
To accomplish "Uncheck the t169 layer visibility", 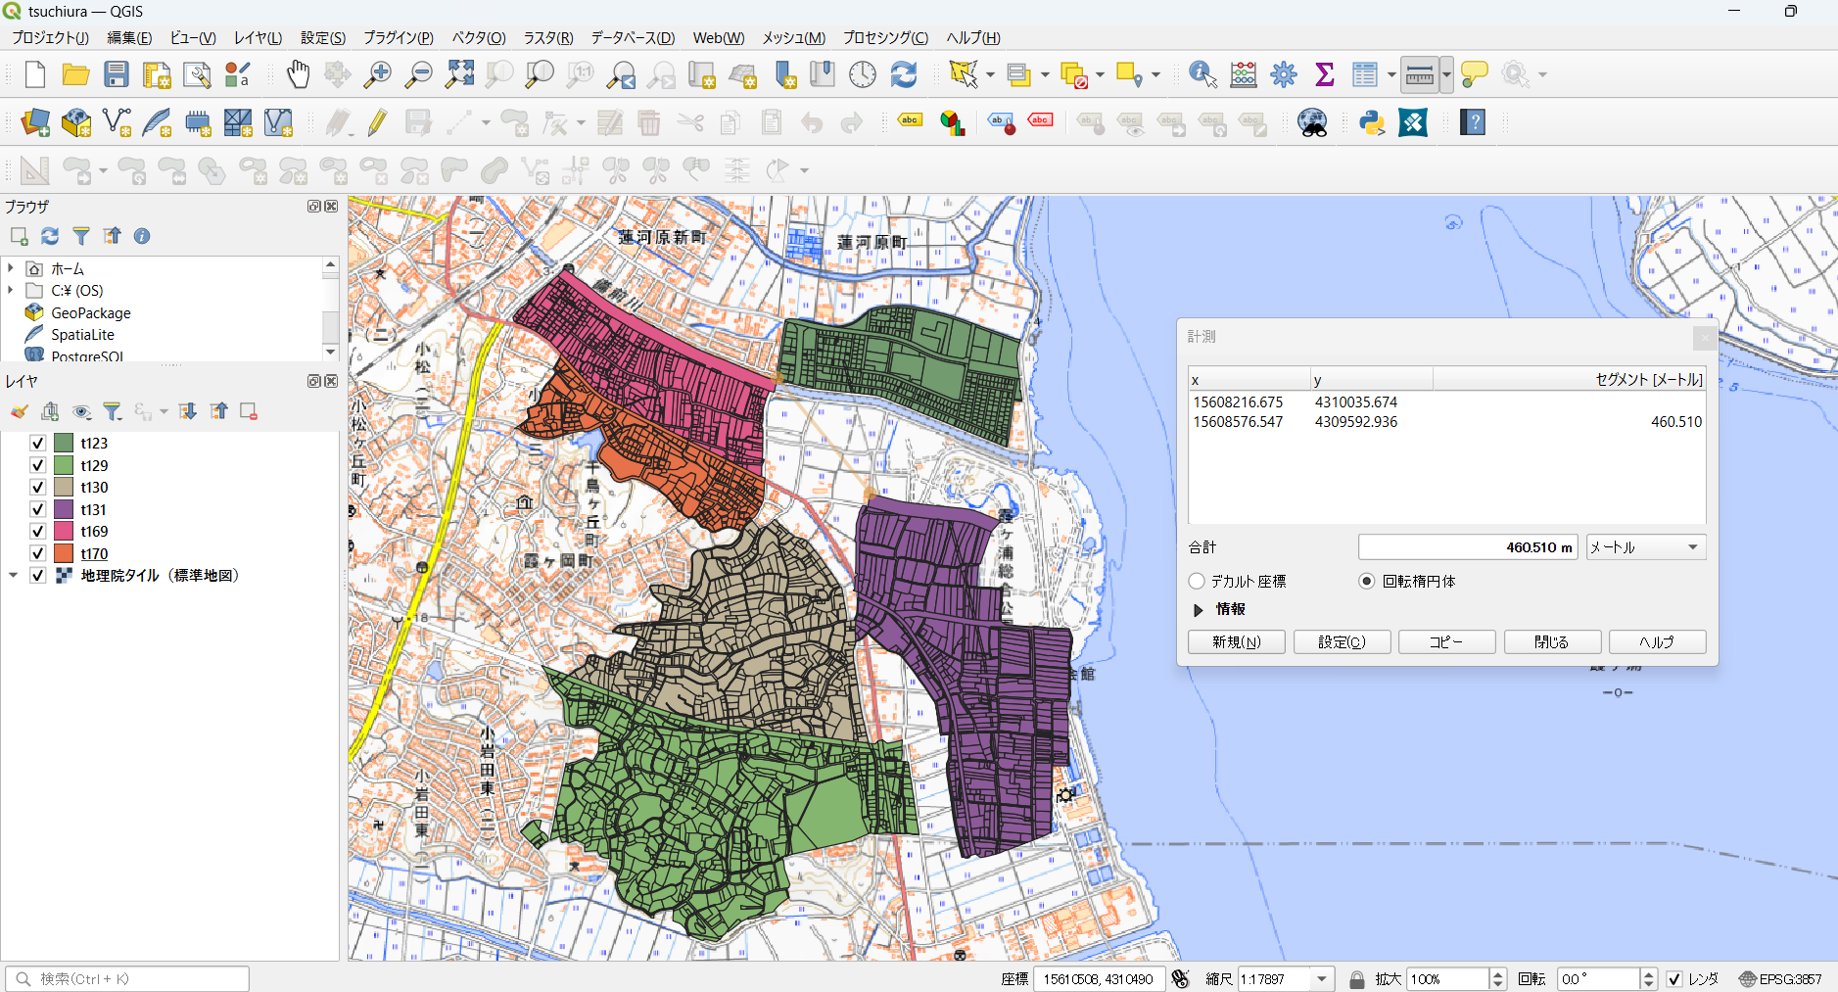I will click(x=38, y=531).
